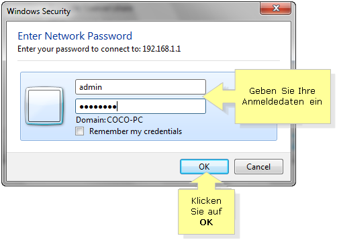Click the gray footer area beside the OK button
Screen dimensions: 337x244
coord(93,167)
